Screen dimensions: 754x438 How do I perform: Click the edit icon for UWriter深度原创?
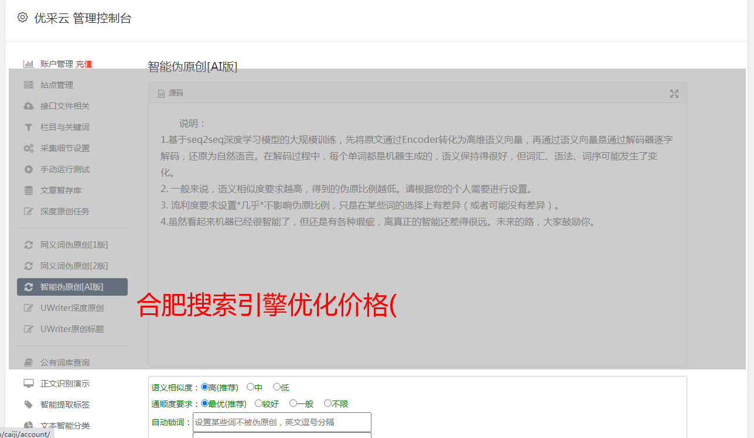pos(28,308)
